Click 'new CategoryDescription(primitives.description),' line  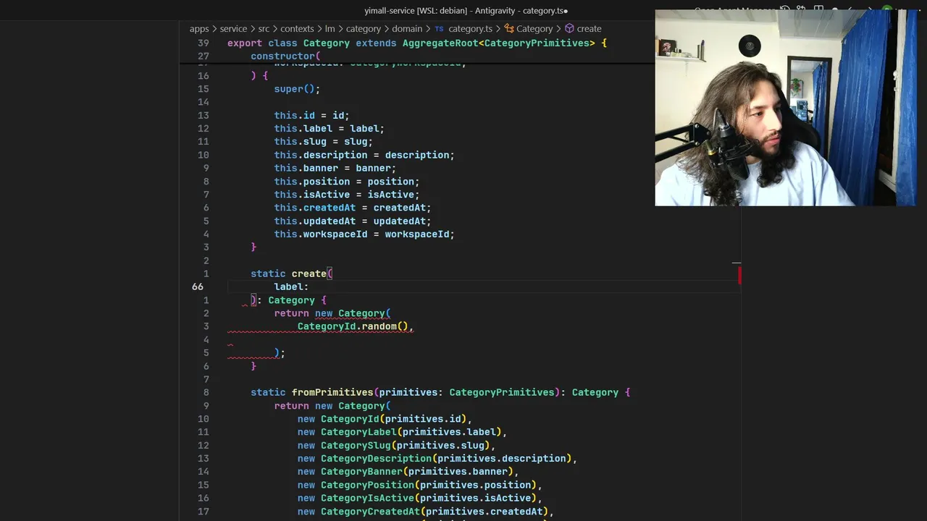tap(437, 459)
